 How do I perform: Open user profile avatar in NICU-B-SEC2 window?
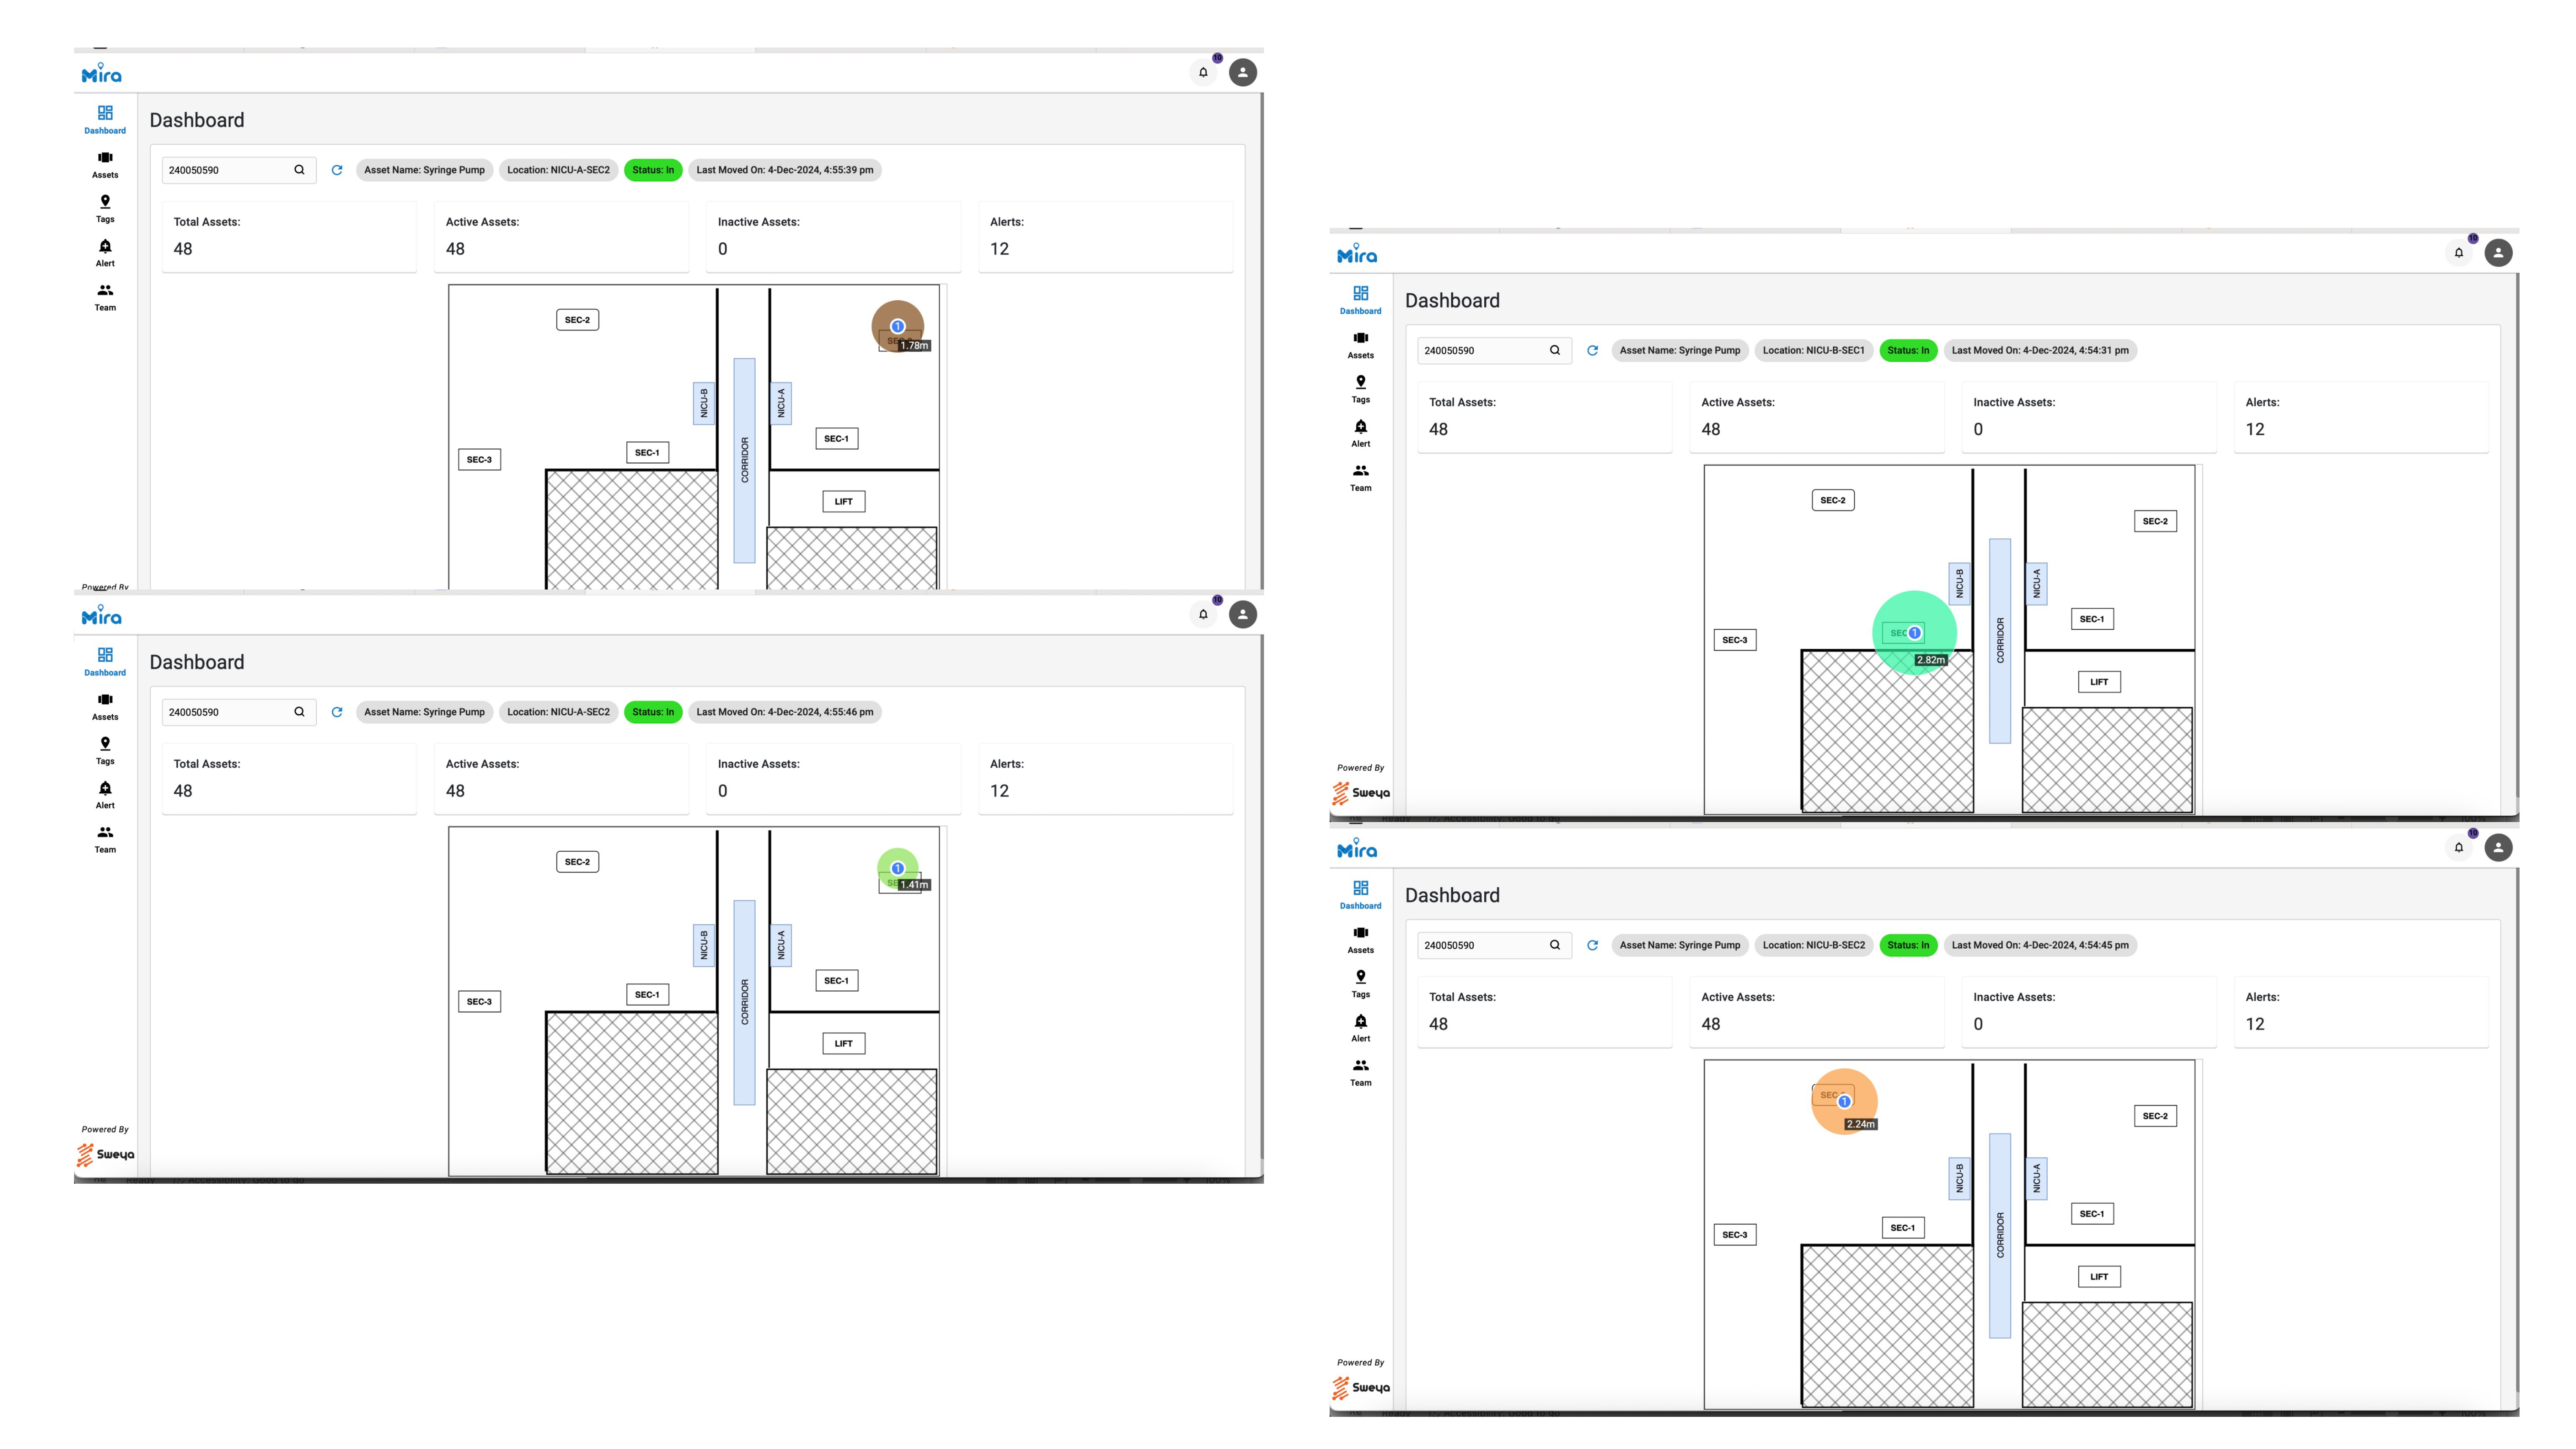[x=2498, y=848]
